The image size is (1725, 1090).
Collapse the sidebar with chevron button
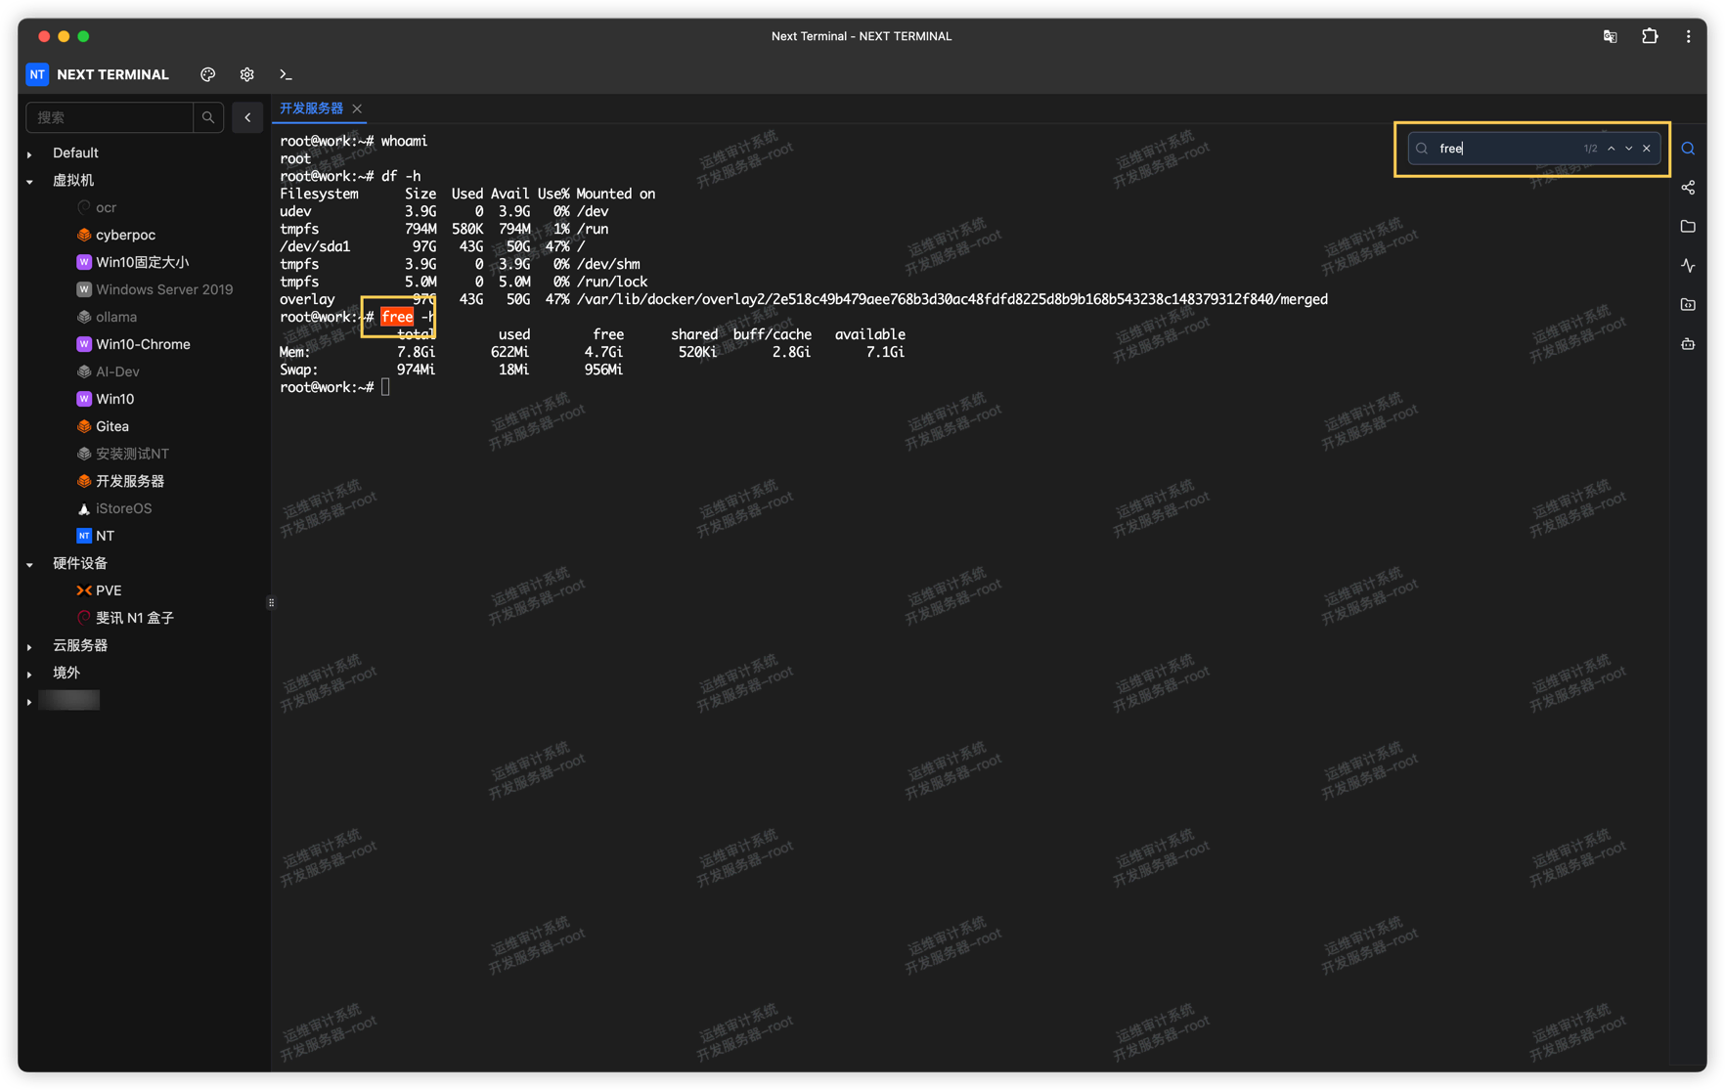point(247,117)
